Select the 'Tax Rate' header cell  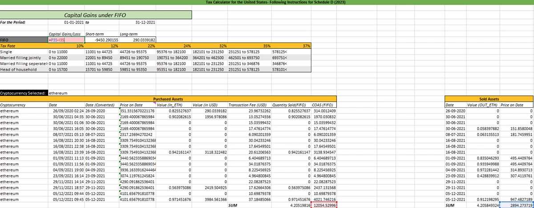(x=24, y=45)
